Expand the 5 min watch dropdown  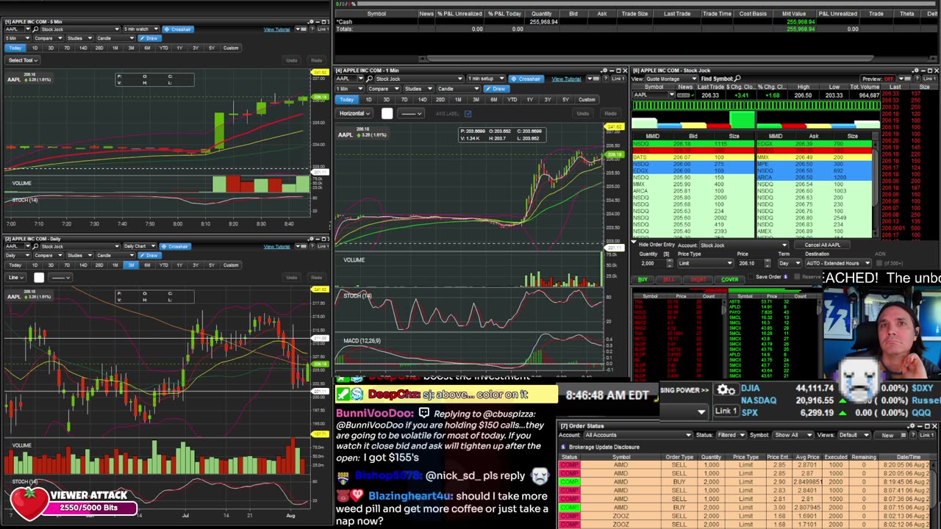pos(141,29)
